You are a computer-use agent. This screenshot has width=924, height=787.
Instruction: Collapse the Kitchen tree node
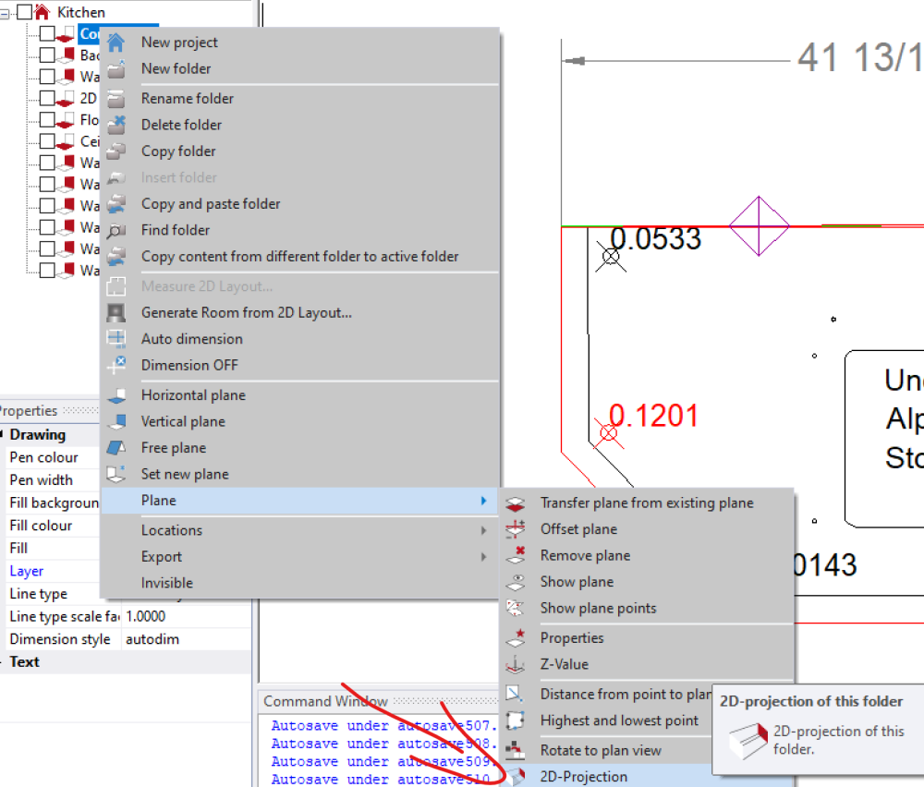(5, 12)
